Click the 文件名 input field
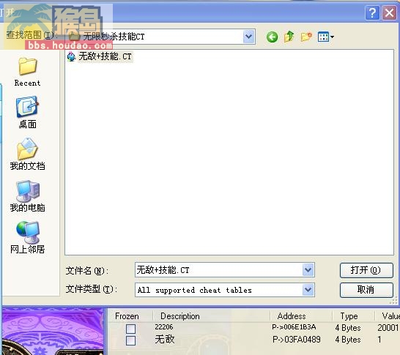Viewport: 400px width, 355px height. point(218,270)
